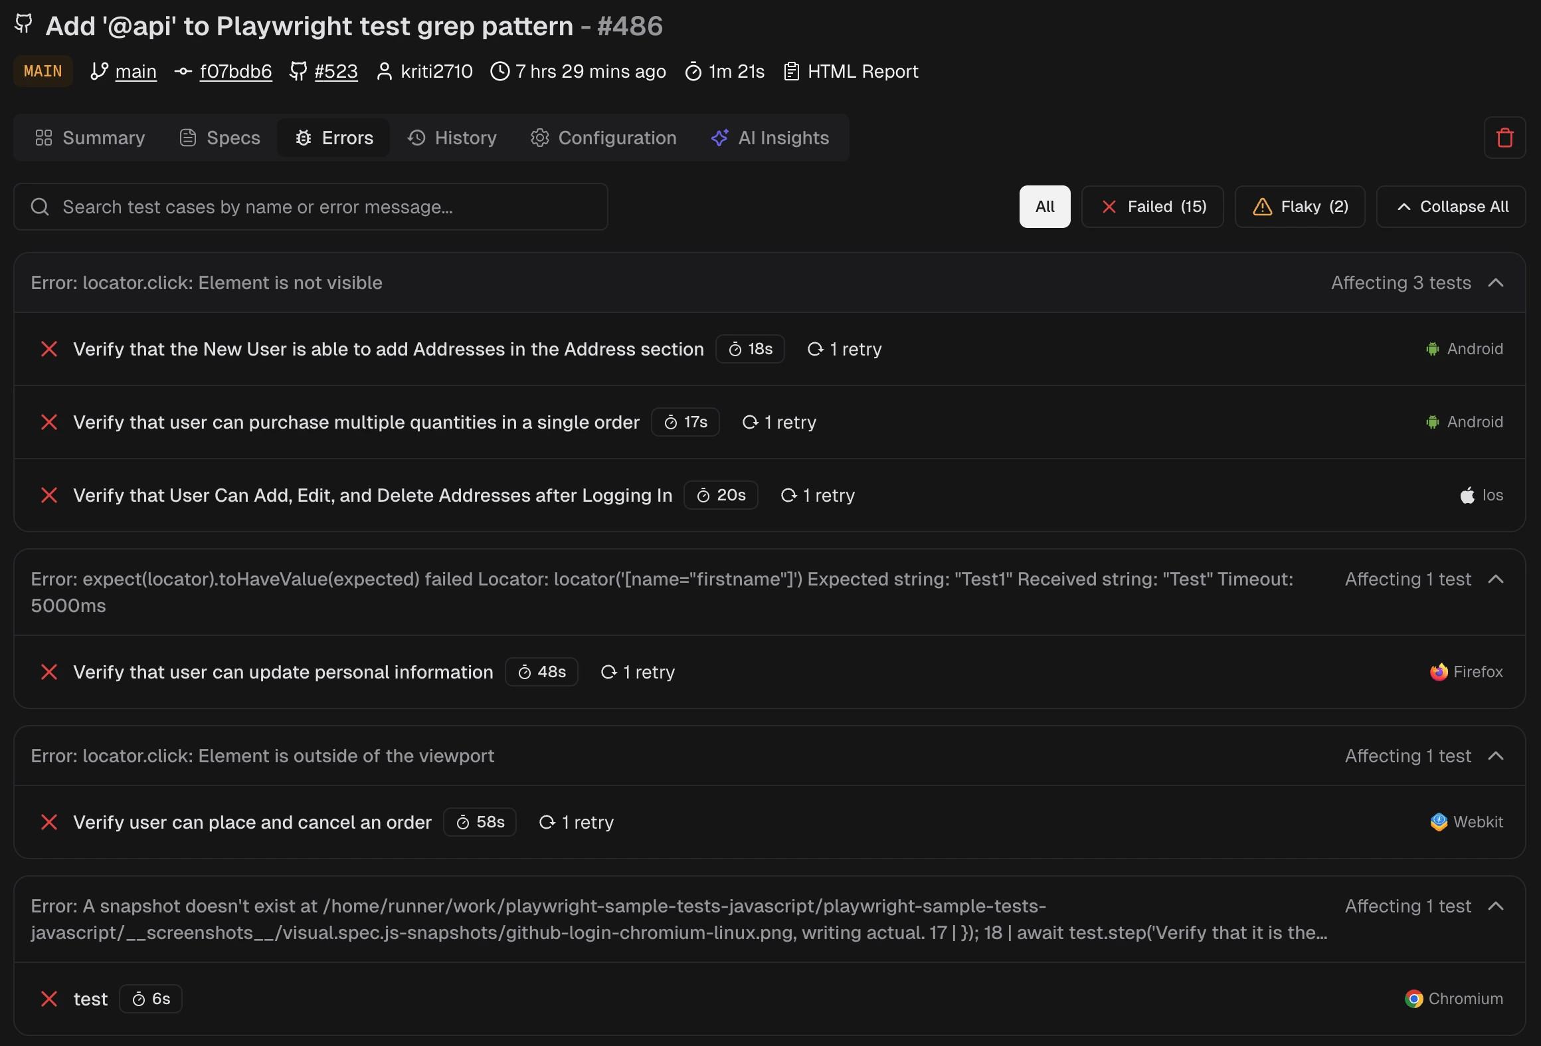Switch to the Summary tab

[x=89, y=138]
